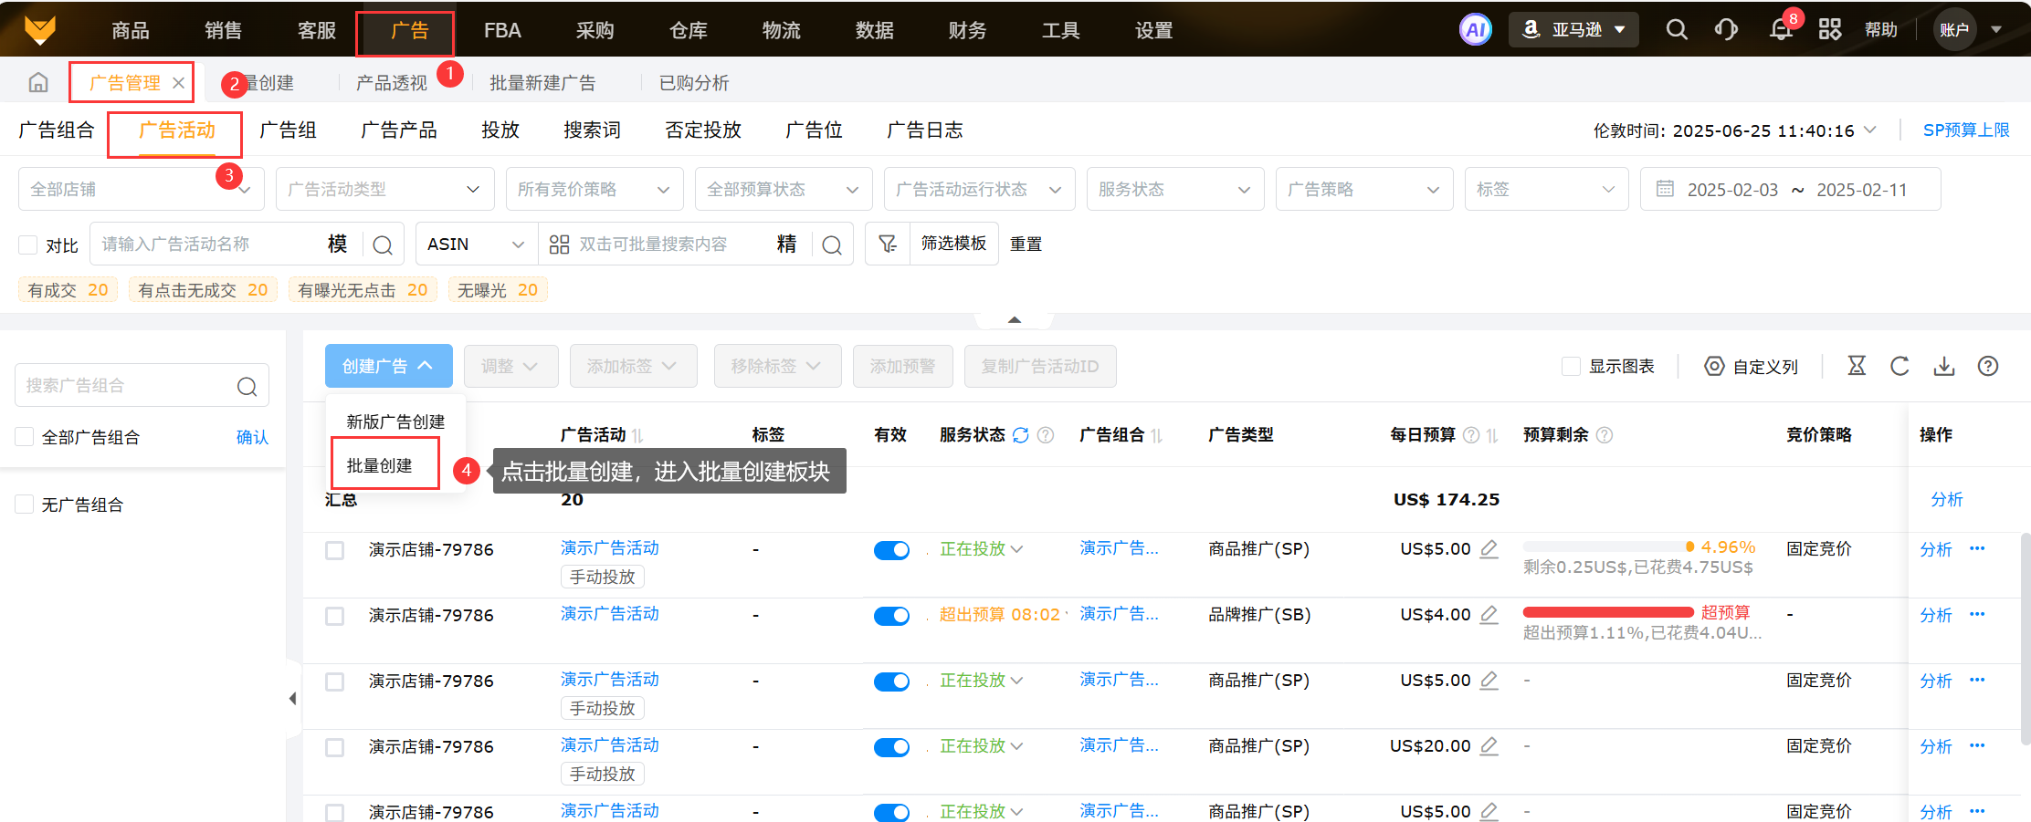
Task: Open the apps grid icon
Action: [x=1829, y=30]
